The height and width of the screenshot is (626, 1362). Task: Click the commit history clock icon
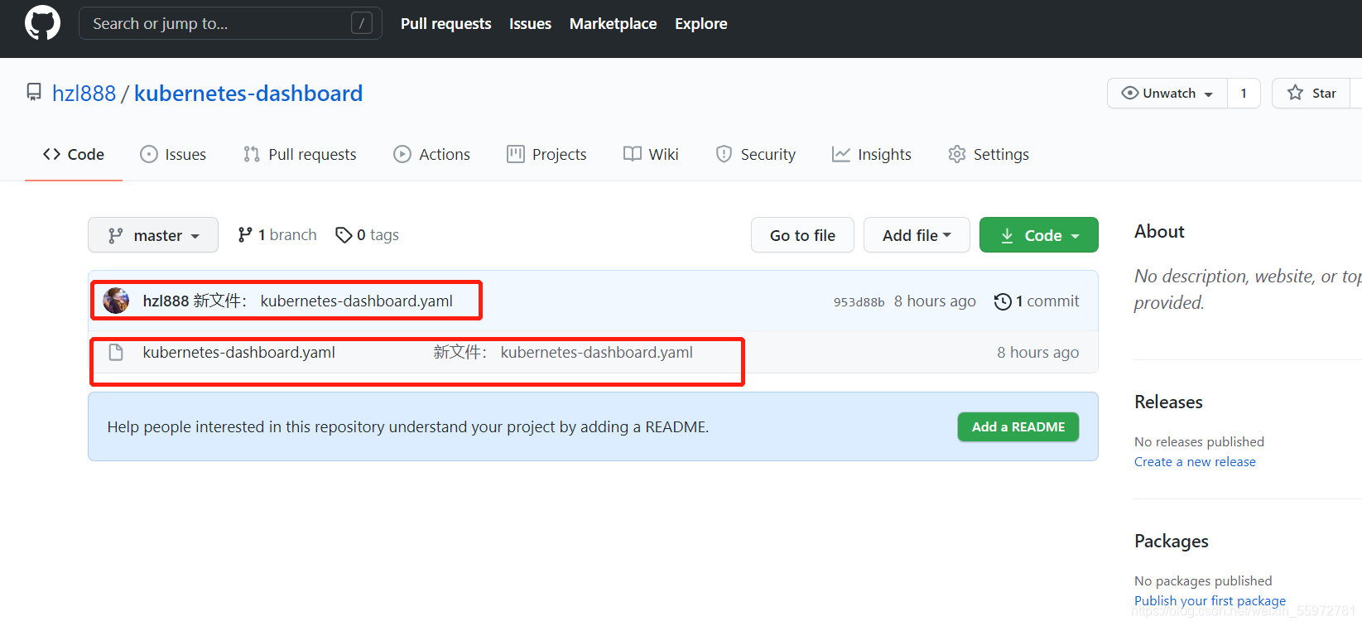click(1003, 301)
